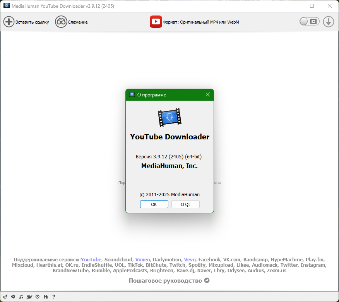The width and height of the screenshot is (339, 302).
Task: Open settings via the gear icon
Action: point(13,296)
